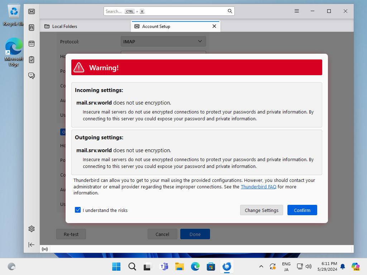The height and width of the screenshot is (275, 367).
Task: Open Thunderbird Settings gear icon
Action: (32, 229)
